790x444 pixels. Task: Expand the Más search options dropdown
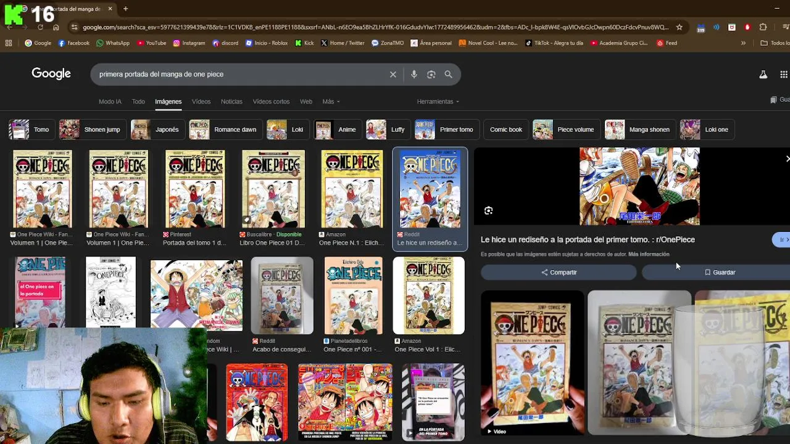(x=331, y=102)
